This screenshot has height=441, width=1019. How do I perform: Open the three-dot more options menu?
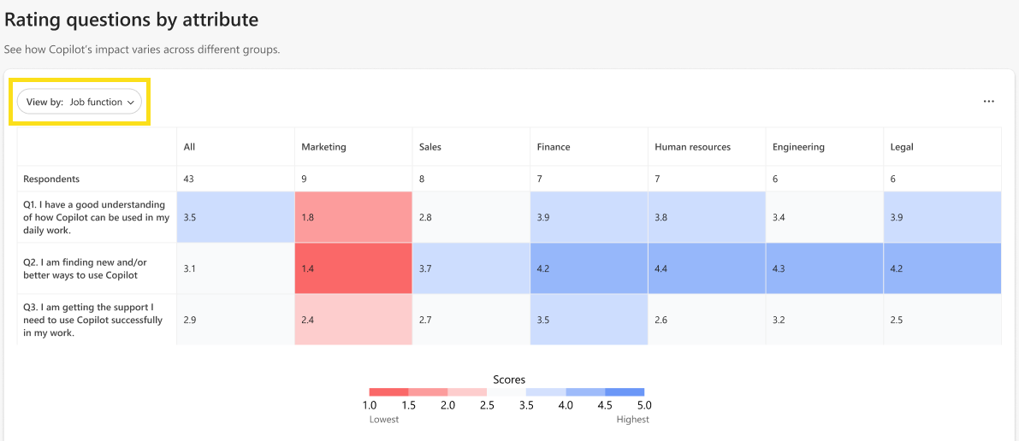988,102
